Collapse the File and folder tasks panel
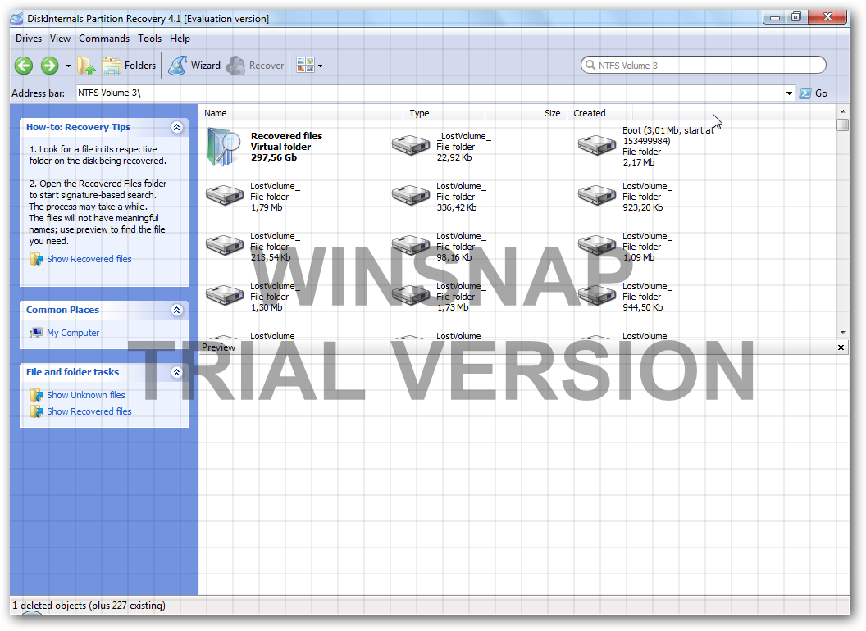Screen dimensions: 866x631 177,373
